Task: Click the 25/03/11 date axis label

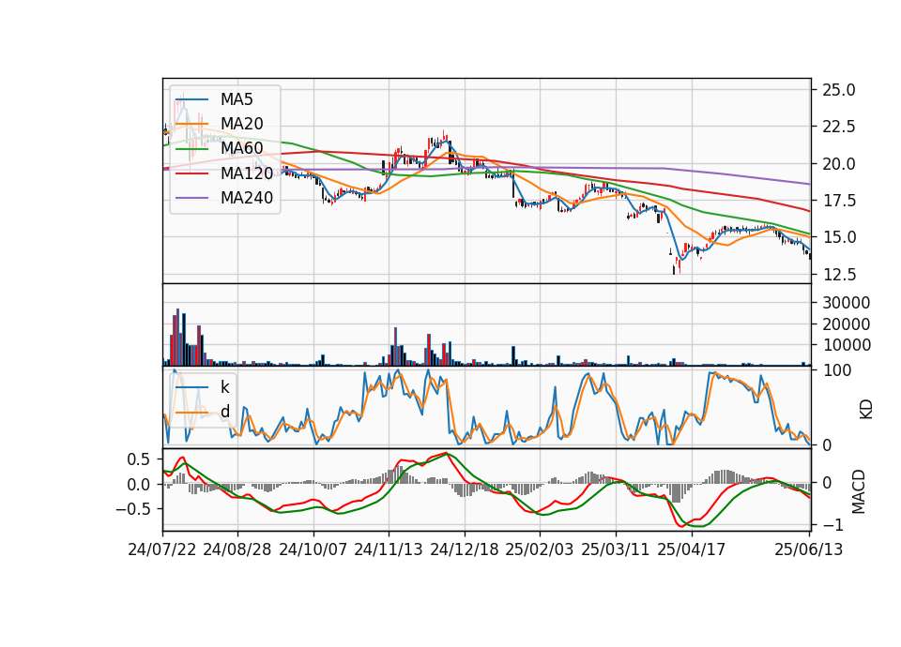Action: pos(616,549)
